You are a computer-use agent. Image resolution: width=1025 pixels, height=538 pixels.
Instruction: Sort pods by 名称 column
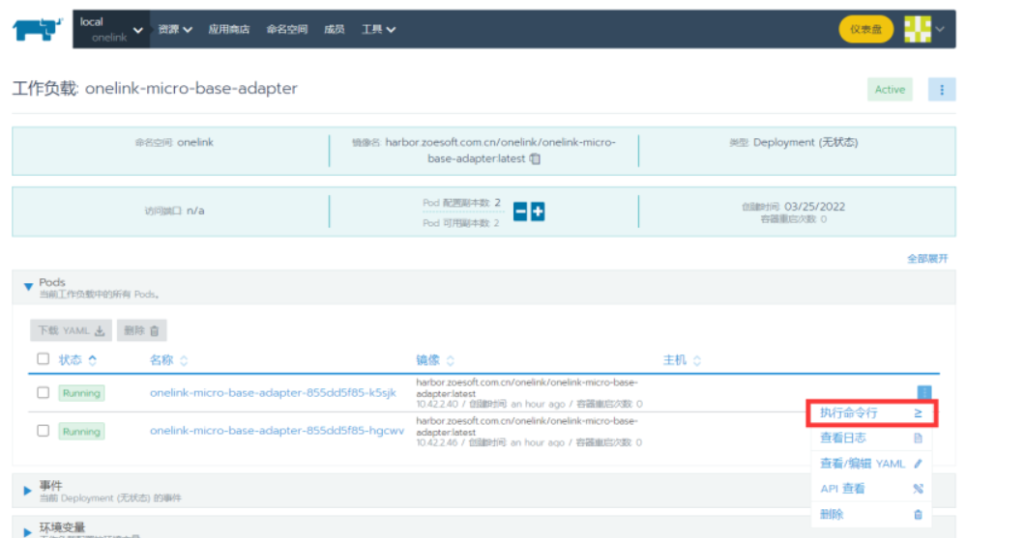coord(168,359)
